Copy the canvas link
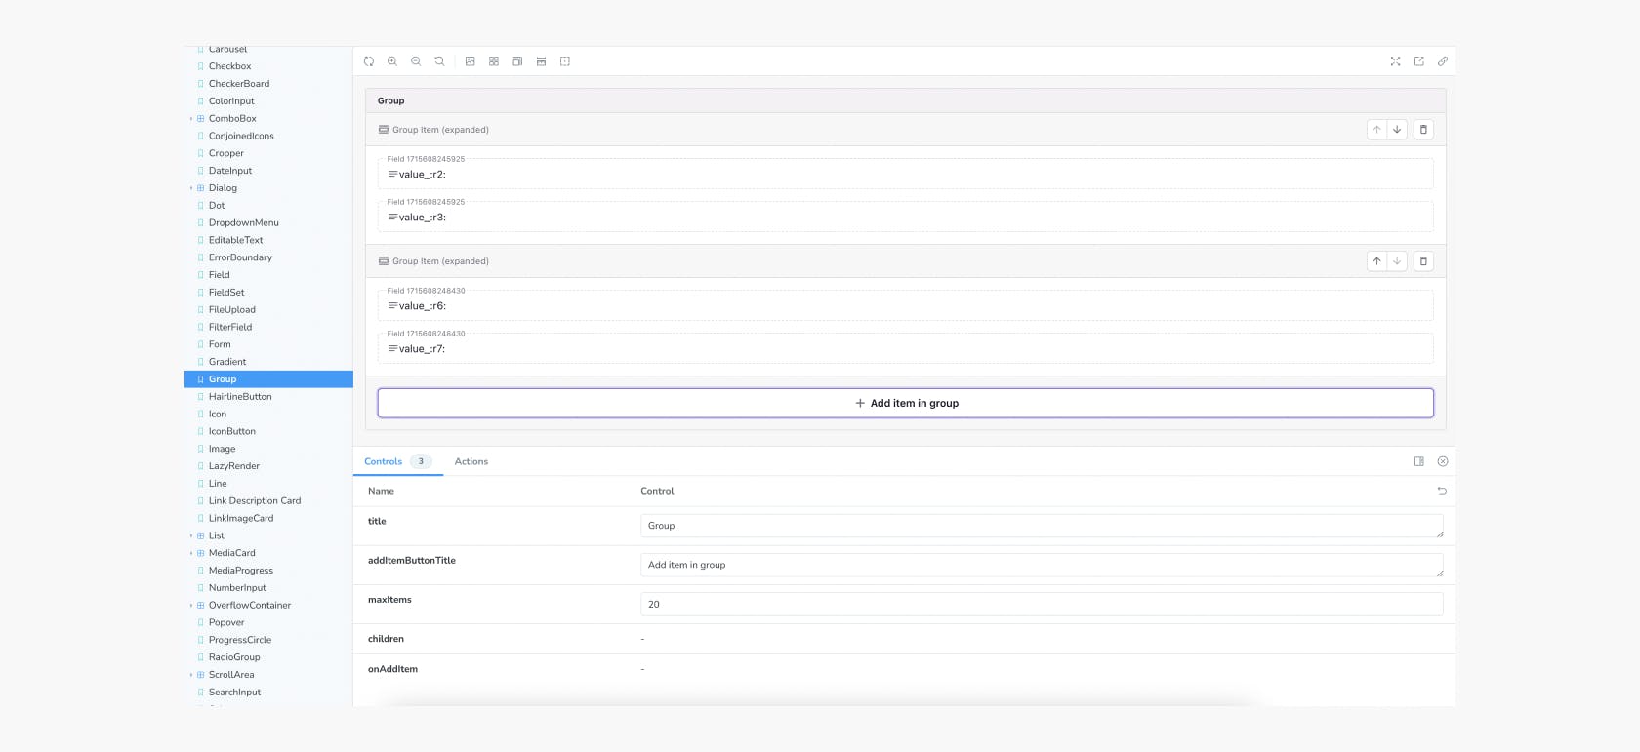Image resolution: width=1640 pixels, height=752 pixels. (1443, 61)
